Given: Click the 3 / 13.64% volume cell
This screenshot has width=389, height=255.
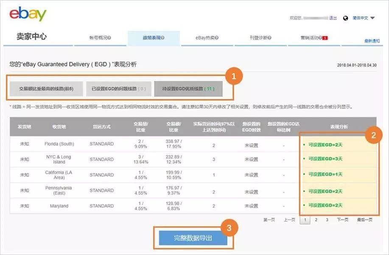Looking at the screenshot, I should [141, 159].
